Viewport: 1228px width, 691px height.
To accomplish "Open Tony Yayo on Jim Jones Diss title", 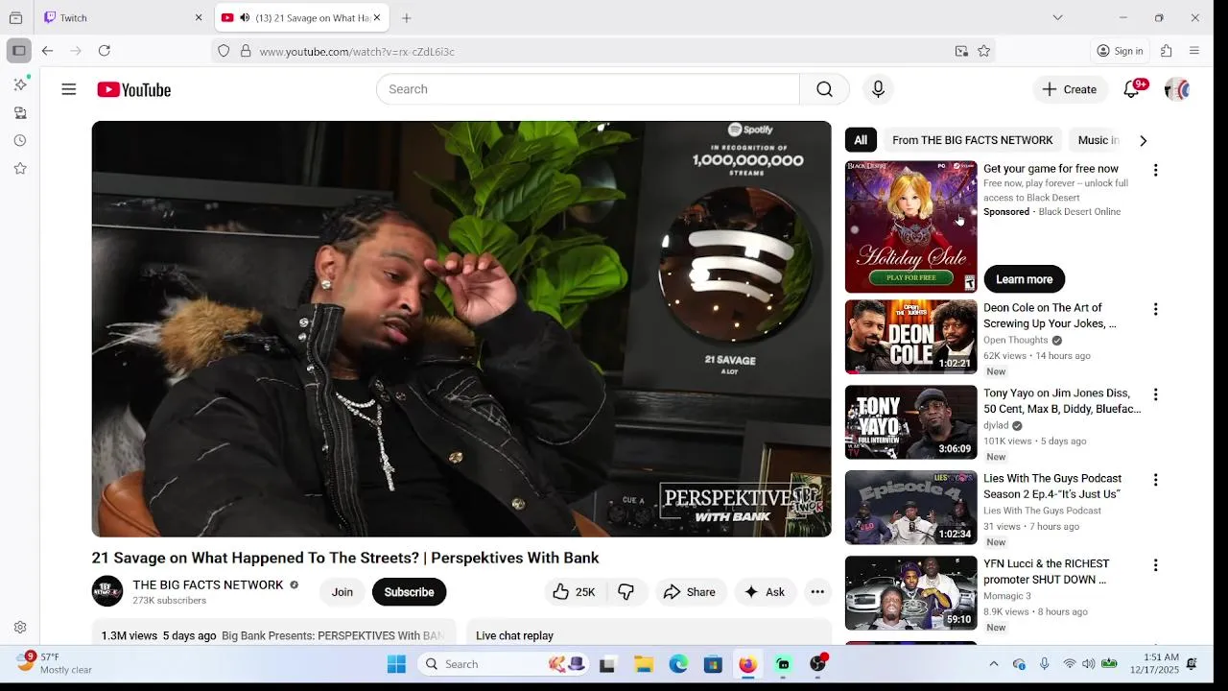I will click(1062, 401).
